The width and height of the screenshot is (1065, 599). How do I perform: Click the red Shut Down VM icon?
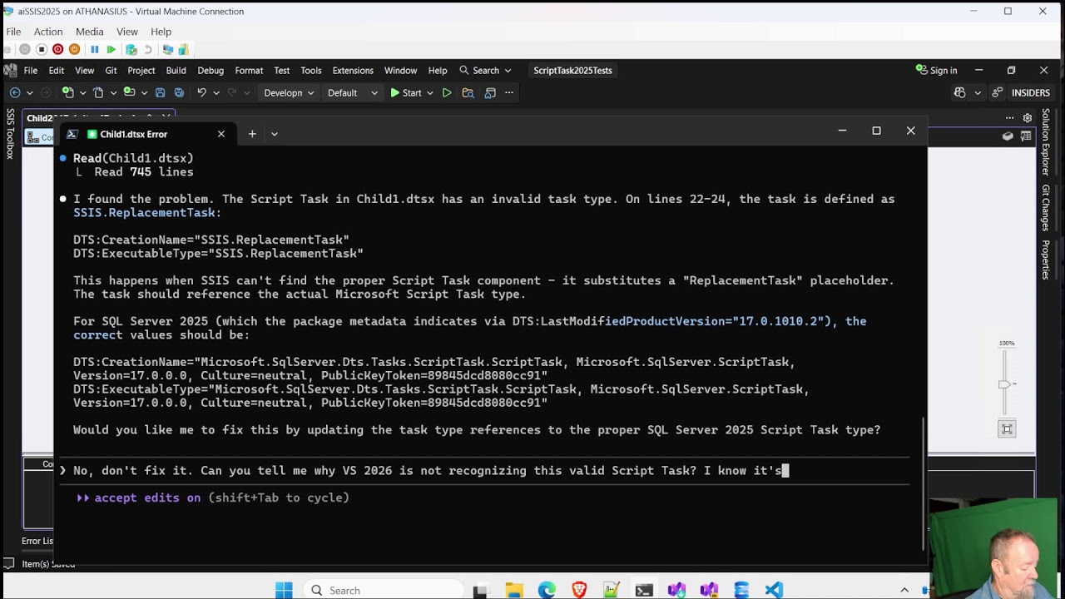[57, 49]
